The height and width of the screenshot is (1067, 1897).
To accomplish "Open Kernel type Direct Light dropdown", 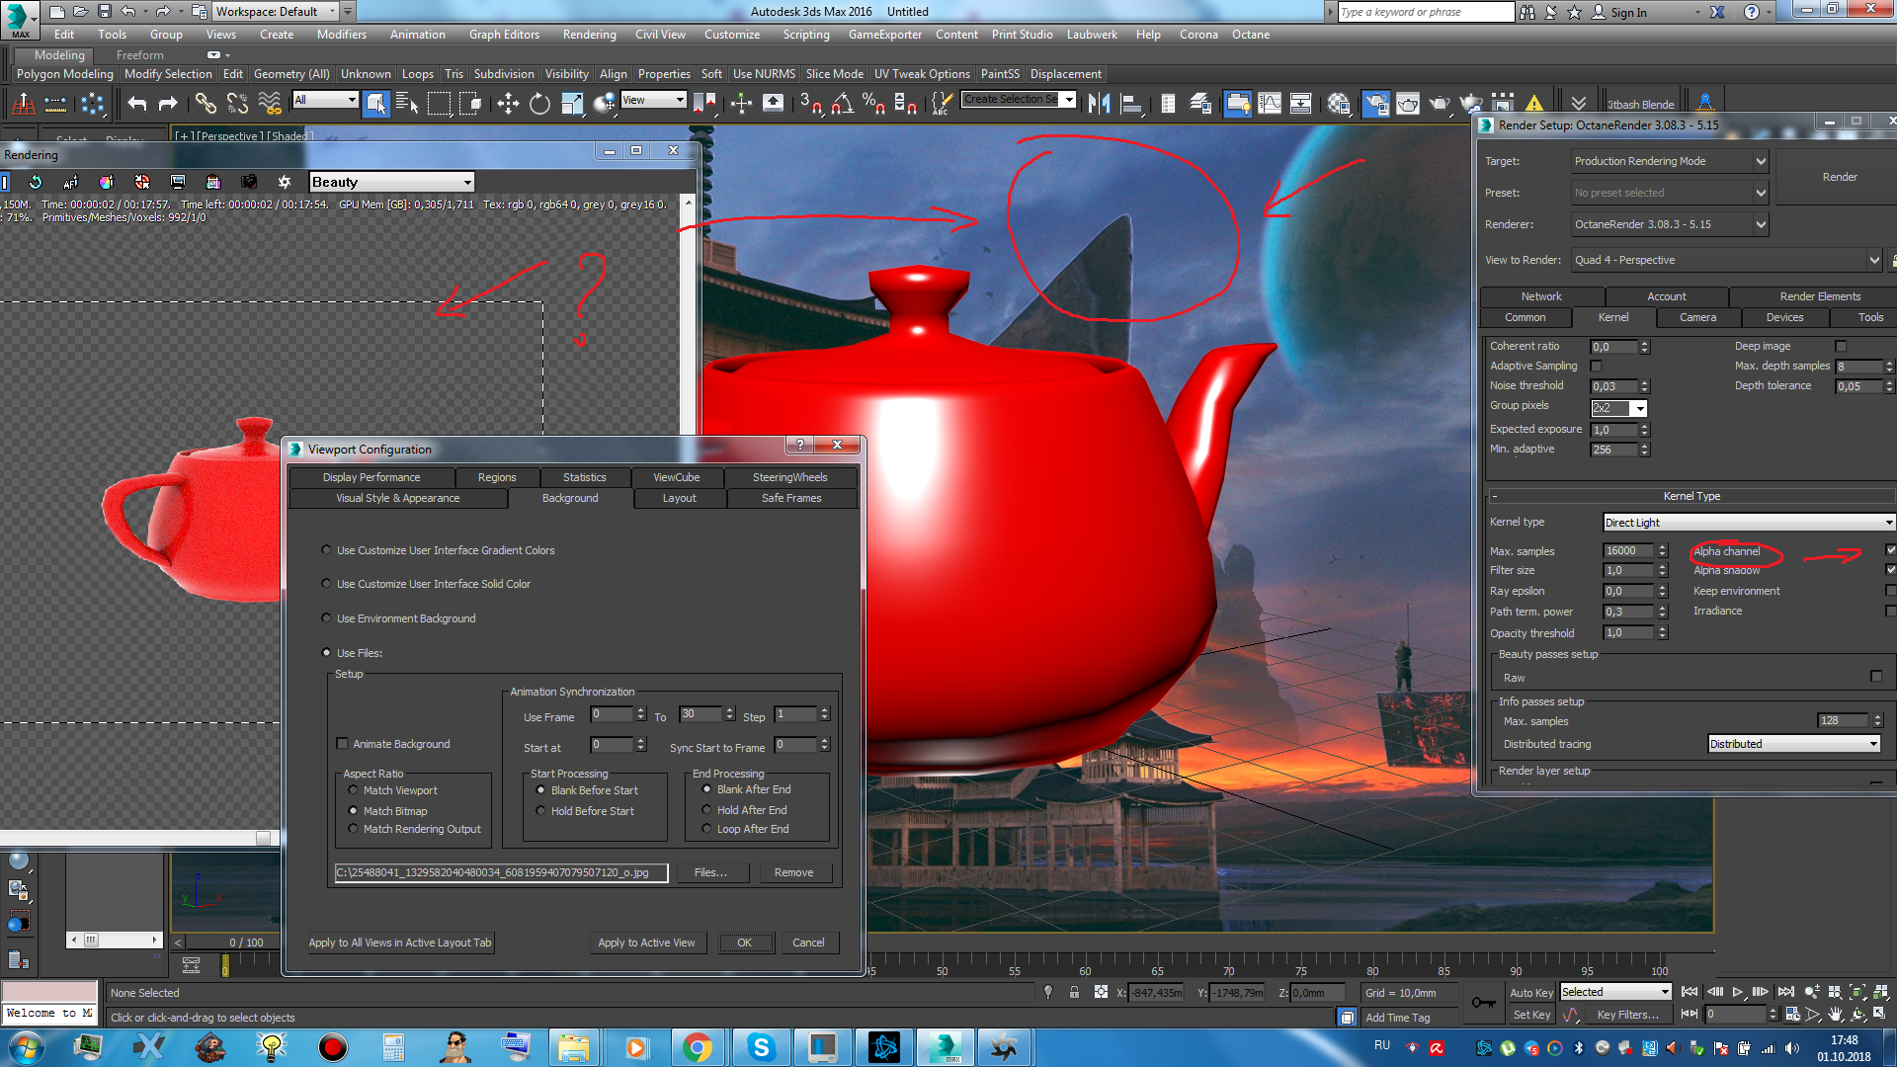I will [1747, 523].
